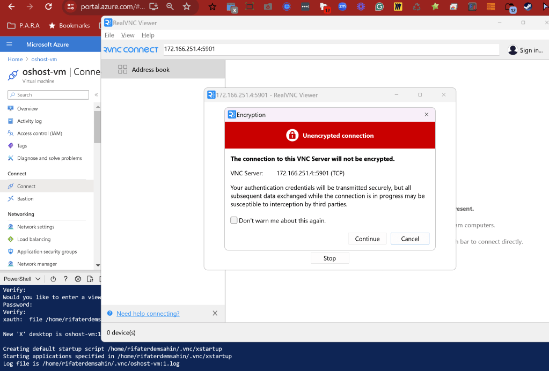Click the zoom magnifier icon in address bar
Screen dimensions: 549x371
click(x=170, y=6)
